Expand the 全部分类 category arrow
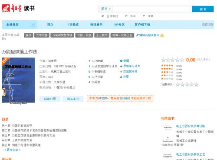The width and height of the screenshot is (217, 160). [x=33, y=25]
